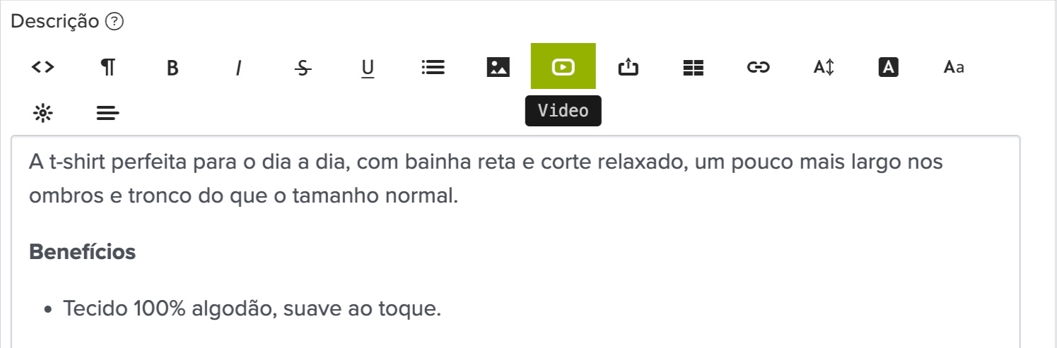Click the Descrição help question mark
The image size is (1057, 348).
tap(115, 22)
